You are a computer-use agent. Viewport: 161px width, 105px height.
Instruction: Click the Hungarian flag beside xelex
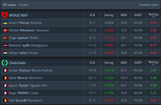pyautogui.click(x=5, y=53)
